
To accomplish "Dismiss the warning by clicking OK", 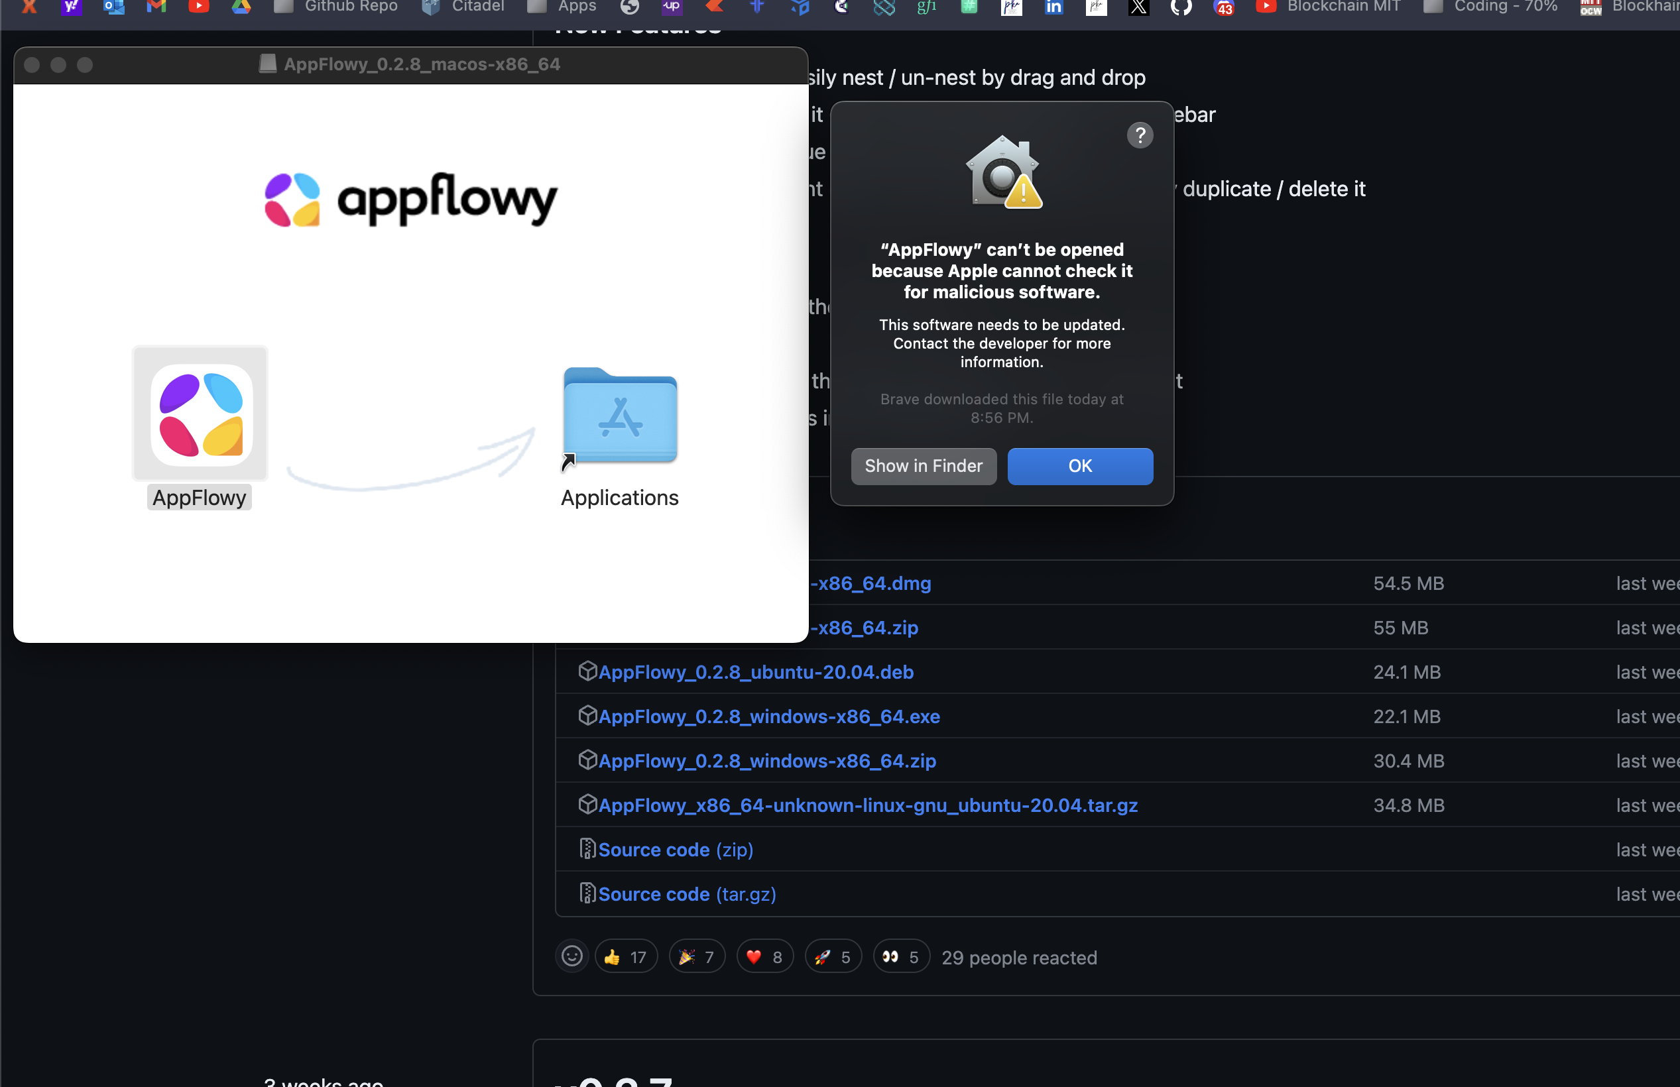I will point(1079,466).
